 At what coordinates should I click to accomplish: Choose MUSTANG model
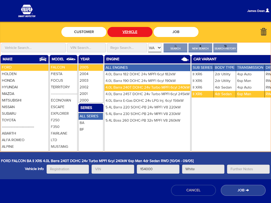tap(63, 147)
